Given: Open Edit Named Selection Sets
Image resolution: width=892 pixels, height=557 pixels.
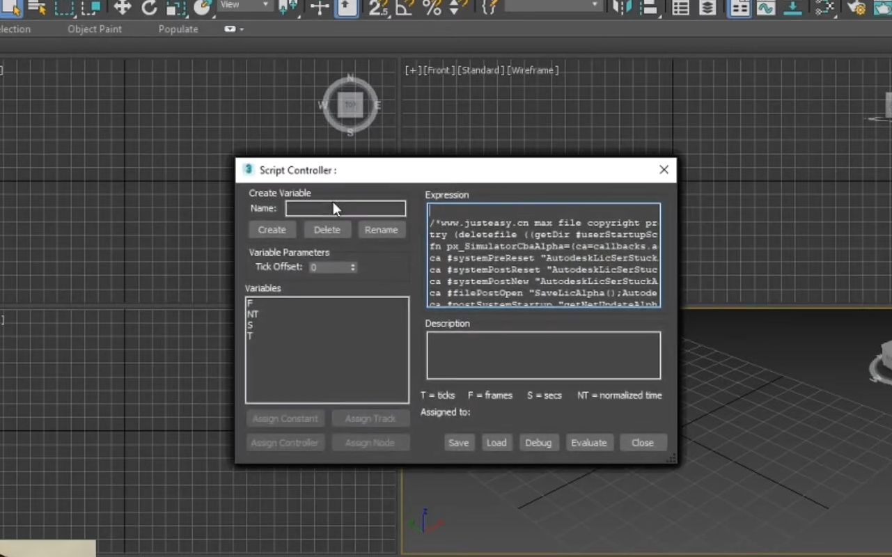Looking at the screenshot, I should [x=490, y=8].
